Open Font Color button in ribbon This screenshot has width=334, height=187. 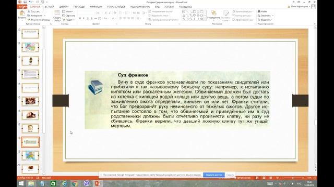coord(114,19)
